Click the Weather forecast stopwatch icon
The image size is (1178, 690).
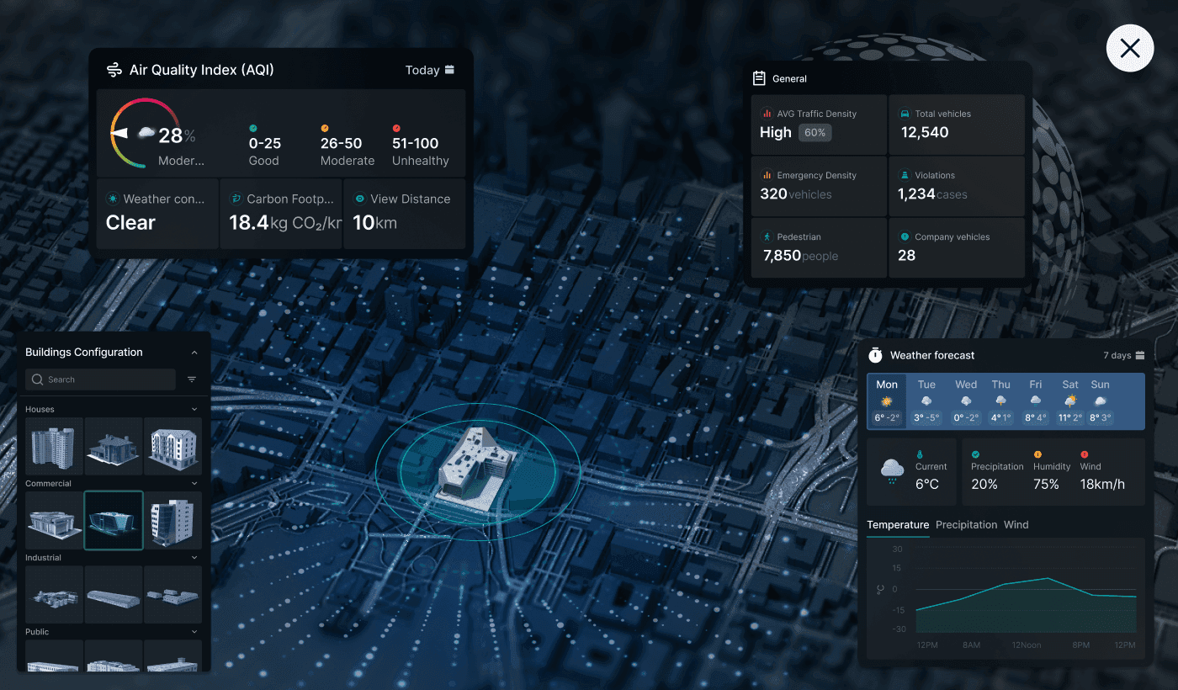pos(875,355)
